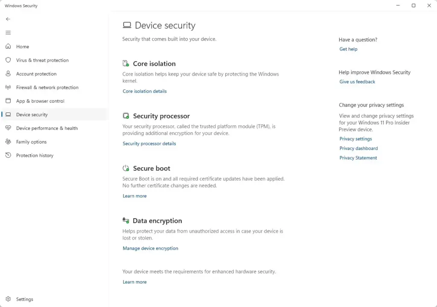
Task: Open Security processor details link
Action: [149, 144]
